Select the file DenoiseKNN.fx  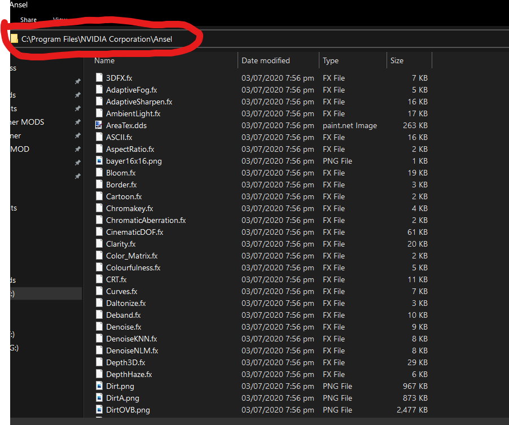tap(131, 339)
